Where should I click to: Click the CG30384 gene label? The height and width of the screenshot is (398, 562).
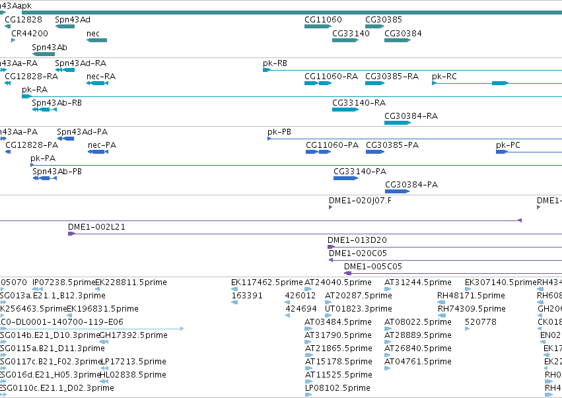(x=403, y=33)
